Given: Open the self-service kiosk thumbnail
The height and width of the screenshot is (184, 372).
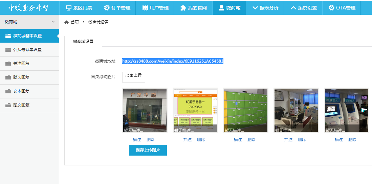Looking at the screenshot, I should tap(347, 110).
